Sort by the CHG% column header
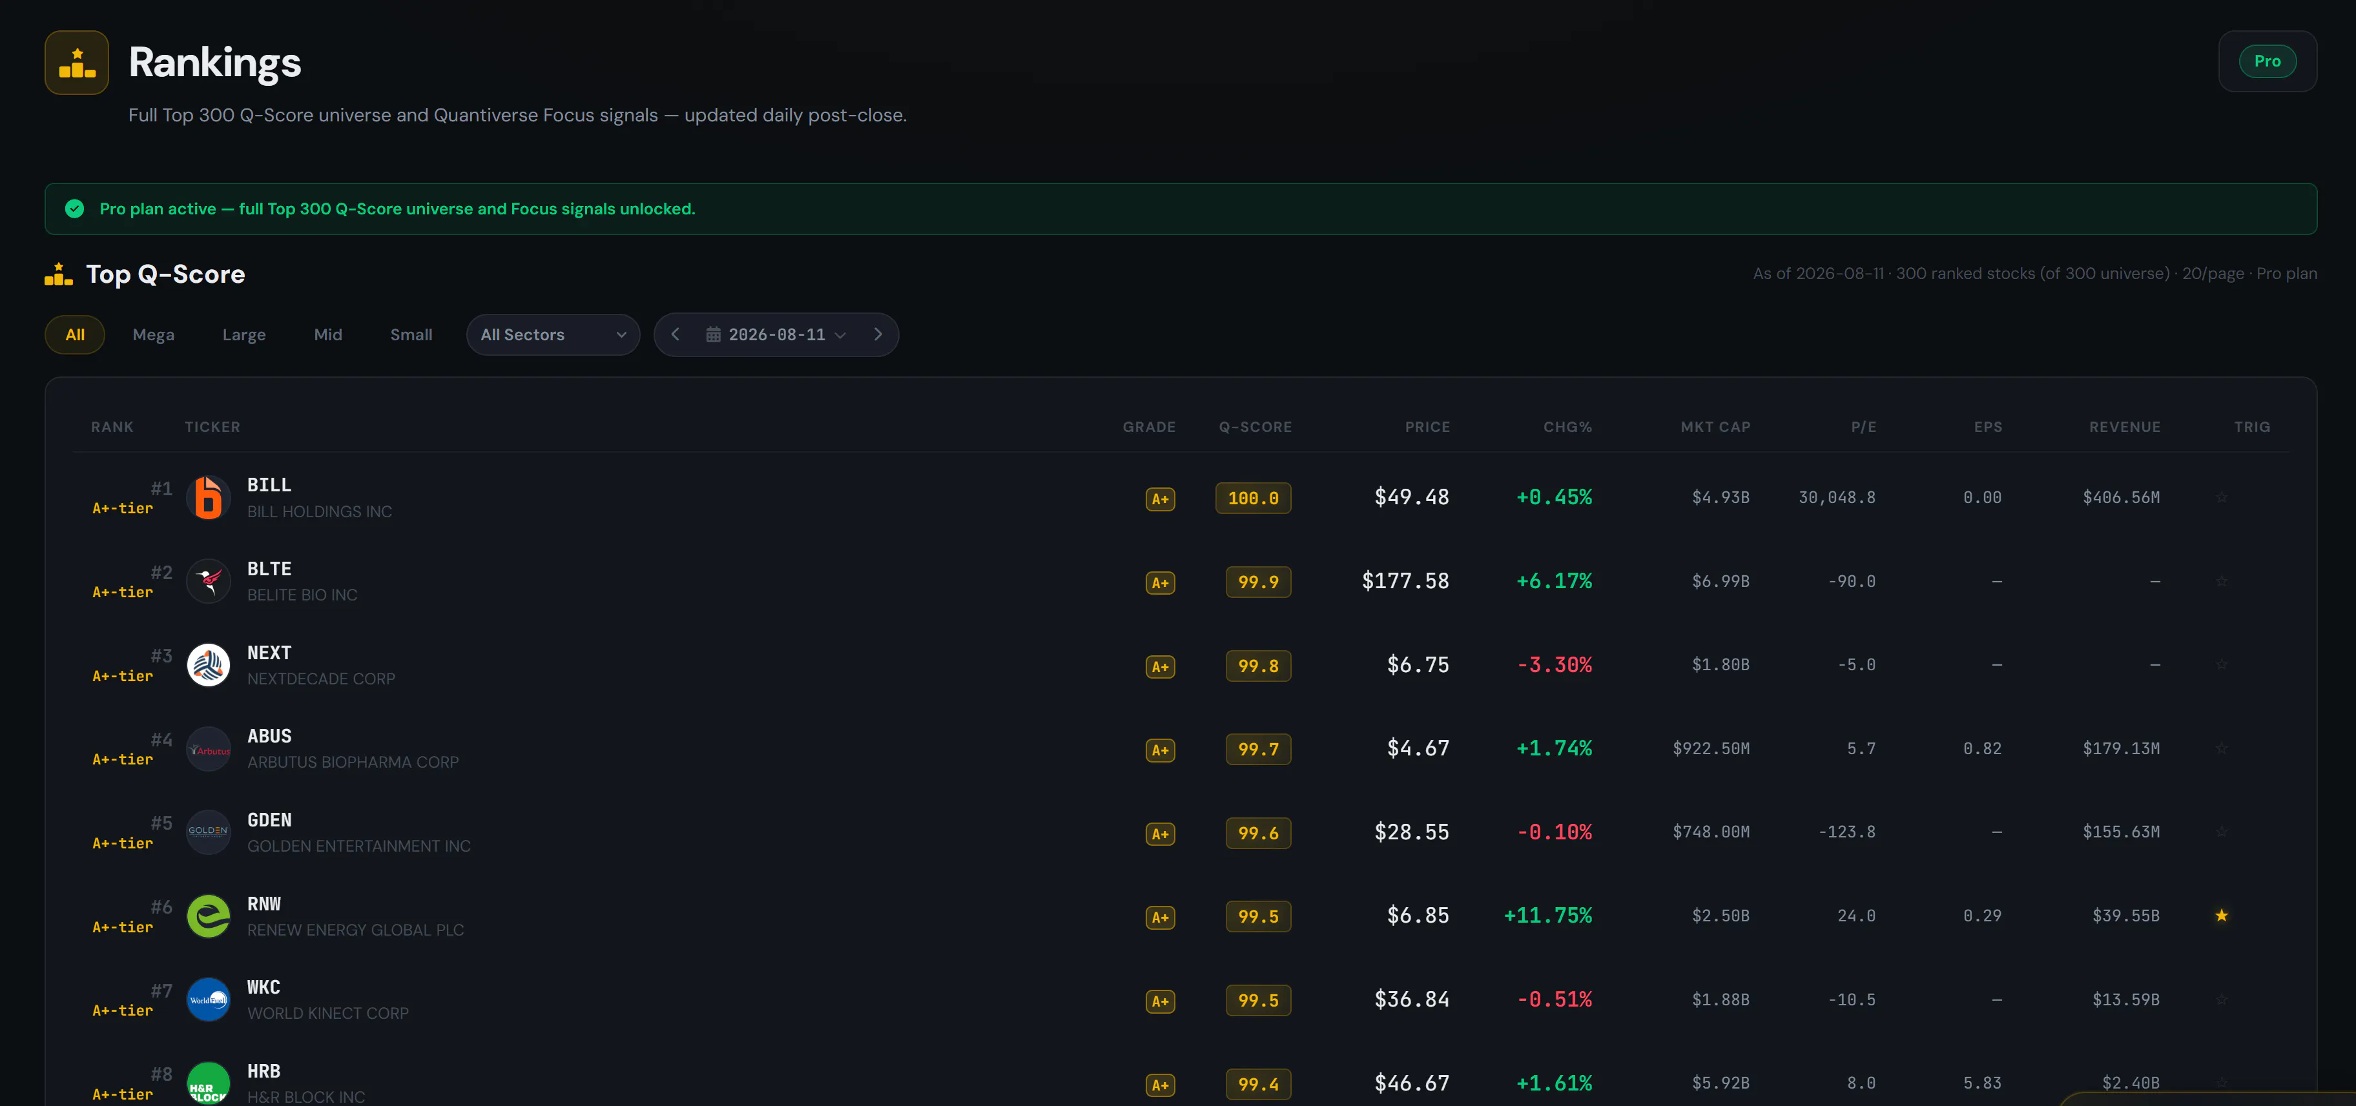The width and height of the screenshot is (2356, 1106). [1567, 427]
